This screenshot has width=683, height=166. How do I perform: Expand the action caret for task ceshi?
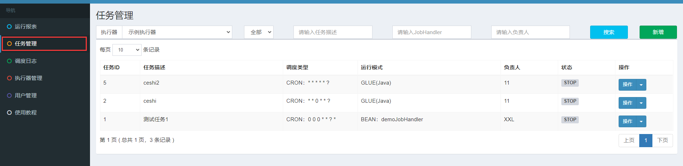tap(641, 103)
